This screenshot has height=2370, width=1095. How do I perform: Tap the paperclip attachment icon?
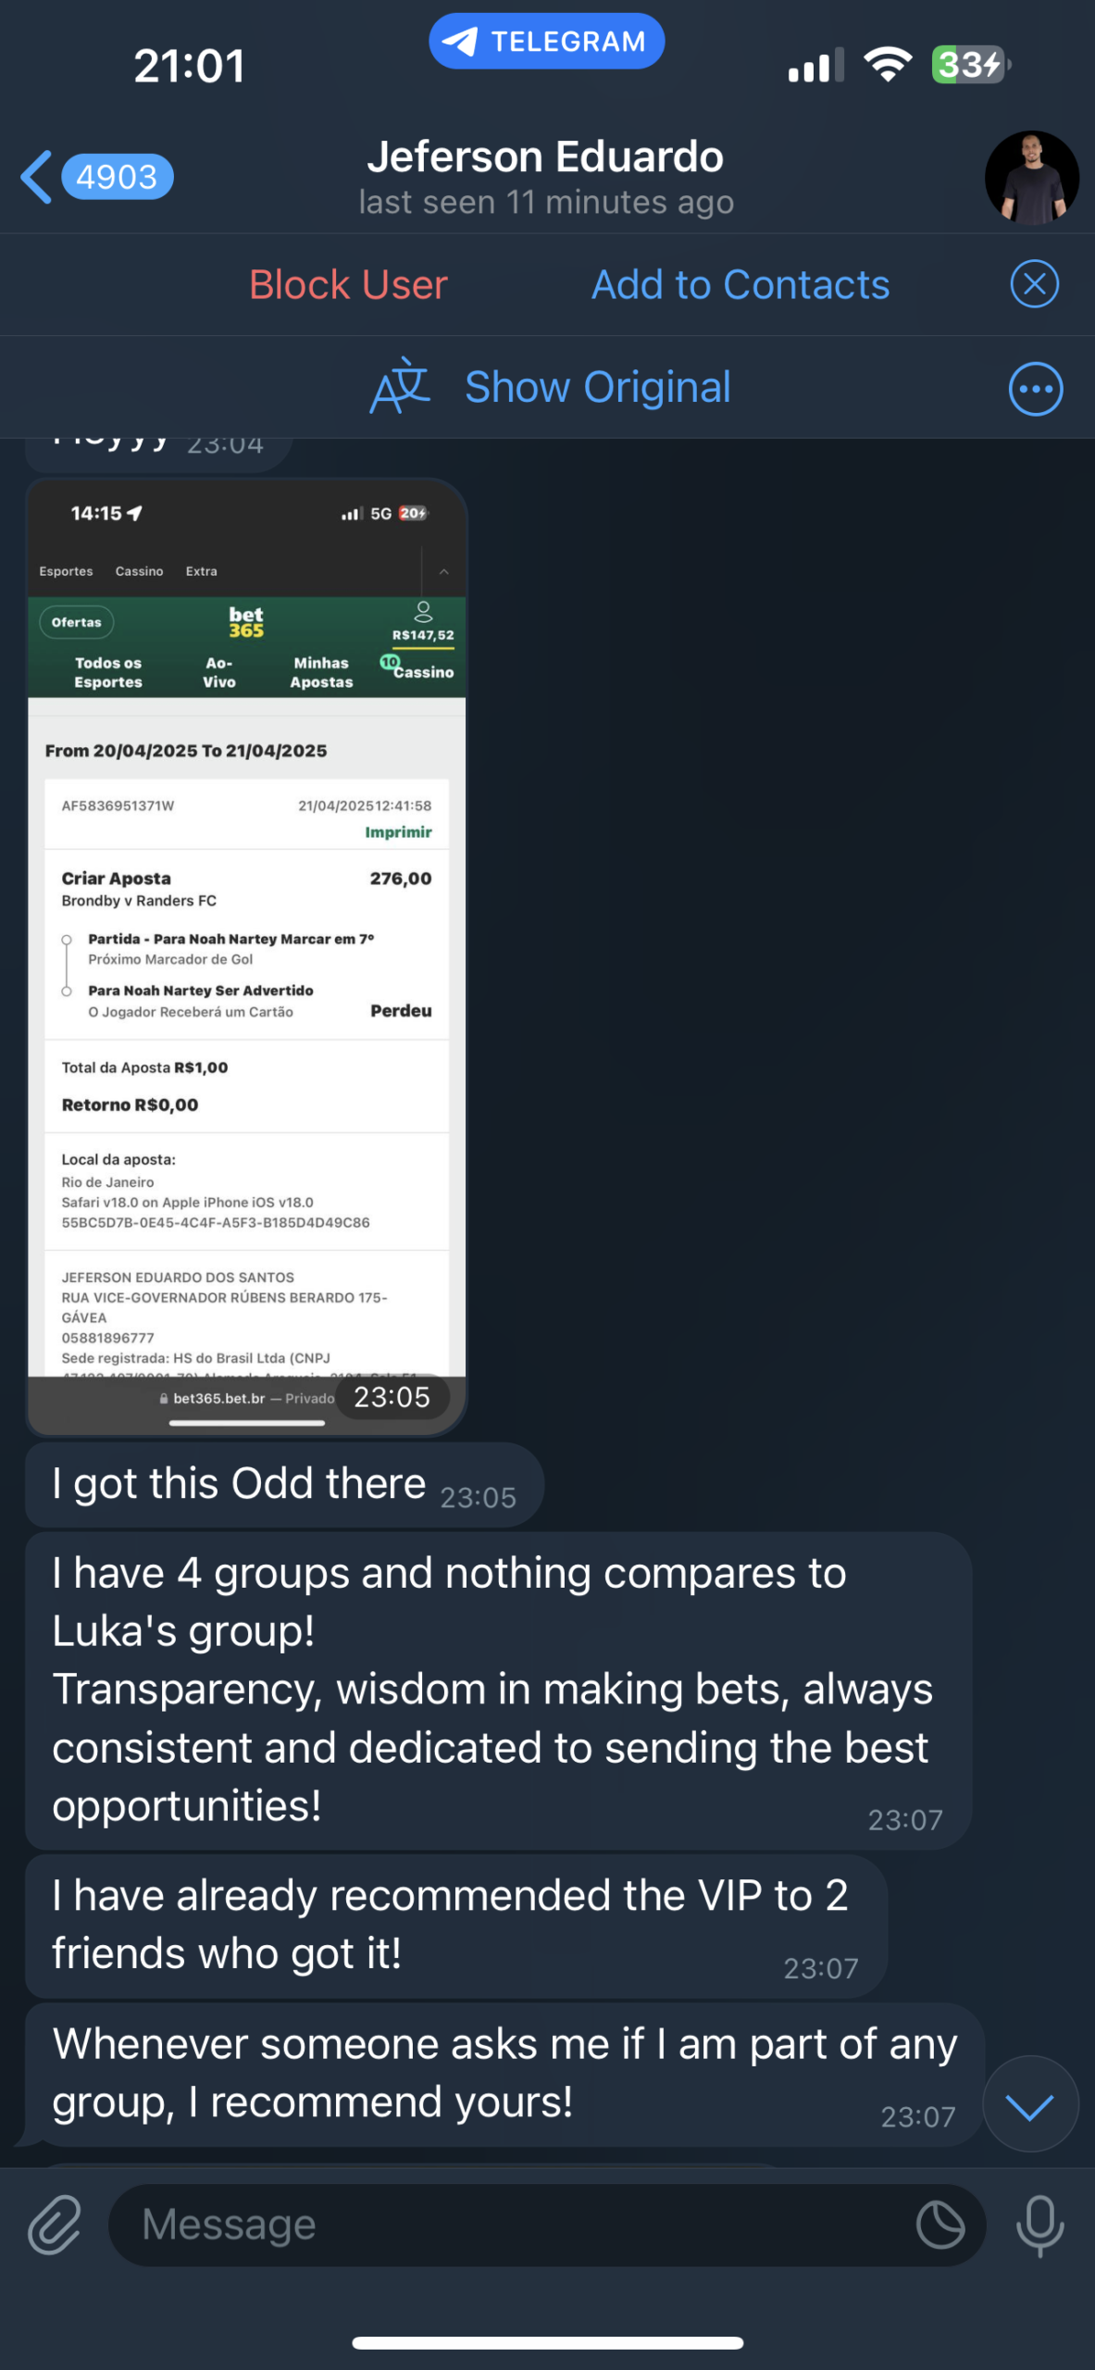pyautogui.click(x=55, y=2224)
